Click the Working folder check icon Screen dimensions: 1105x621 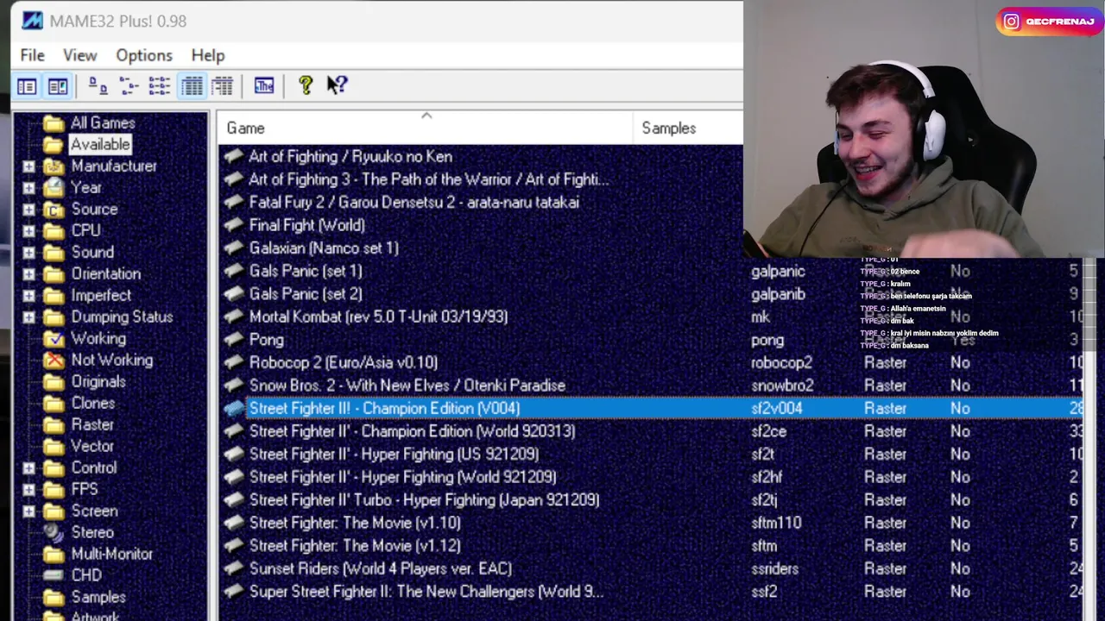click(54, 339)
